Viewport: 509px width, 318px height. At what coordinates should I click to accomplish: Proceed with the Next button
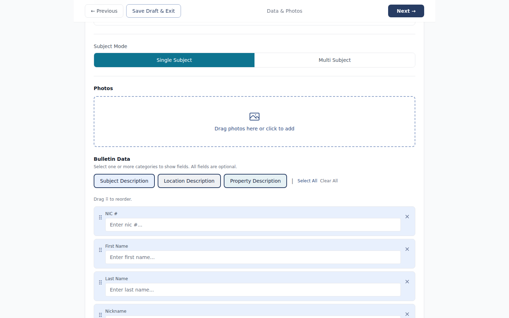point(406,11)
